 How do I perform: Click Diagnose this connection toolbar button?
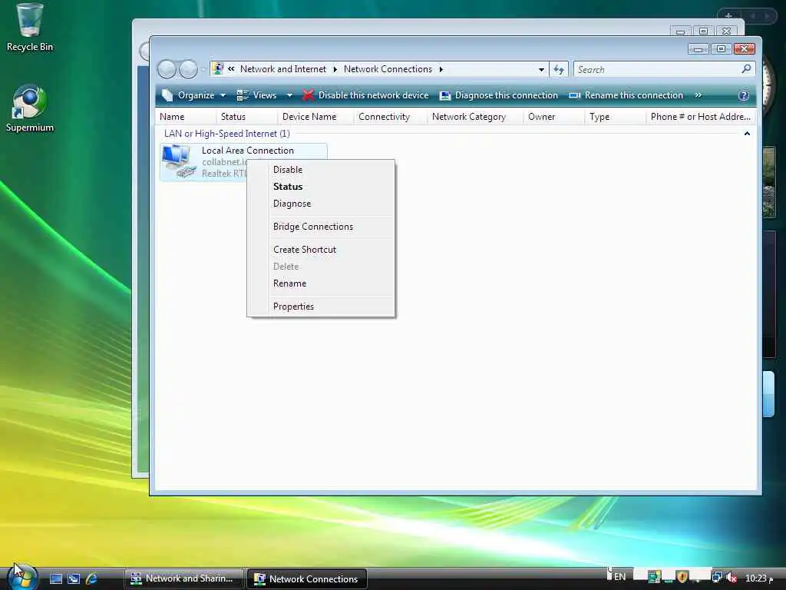tap(498, 95)
